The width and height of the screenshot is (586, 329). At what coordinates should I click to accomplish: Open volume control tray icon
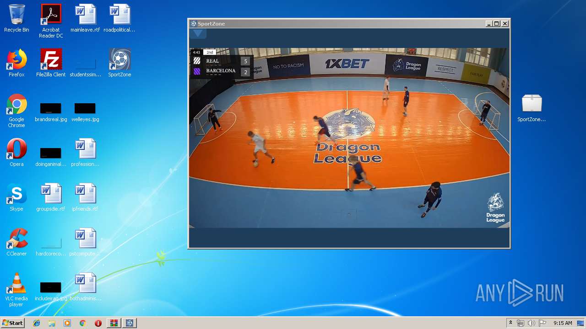tap(531, 323)
